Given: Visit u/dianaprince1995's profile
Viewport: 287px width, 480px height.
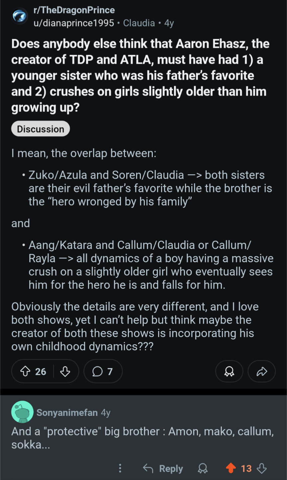Looking at the screenshot, I should (74, 23).
